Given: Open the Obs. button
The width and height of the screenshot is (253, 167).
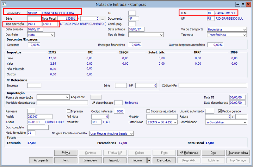Looking at the screenshot, I should point(213,153).
